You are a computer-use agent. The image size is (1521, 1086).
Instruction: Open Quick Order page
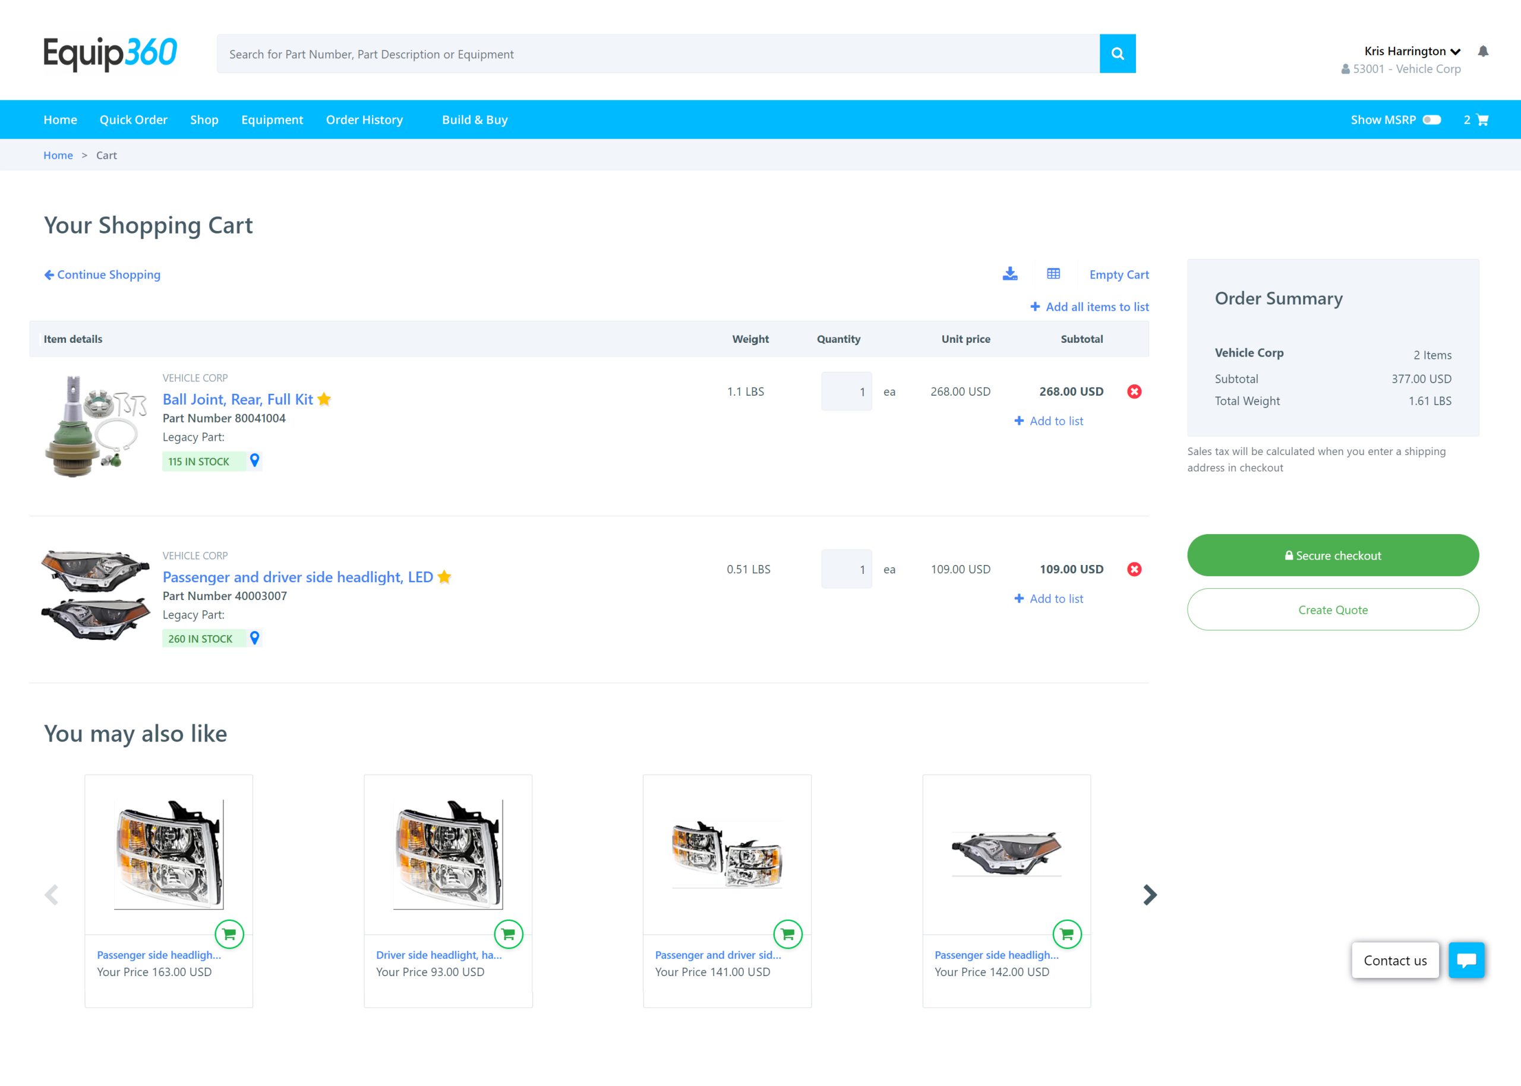(x=134, y=119)
